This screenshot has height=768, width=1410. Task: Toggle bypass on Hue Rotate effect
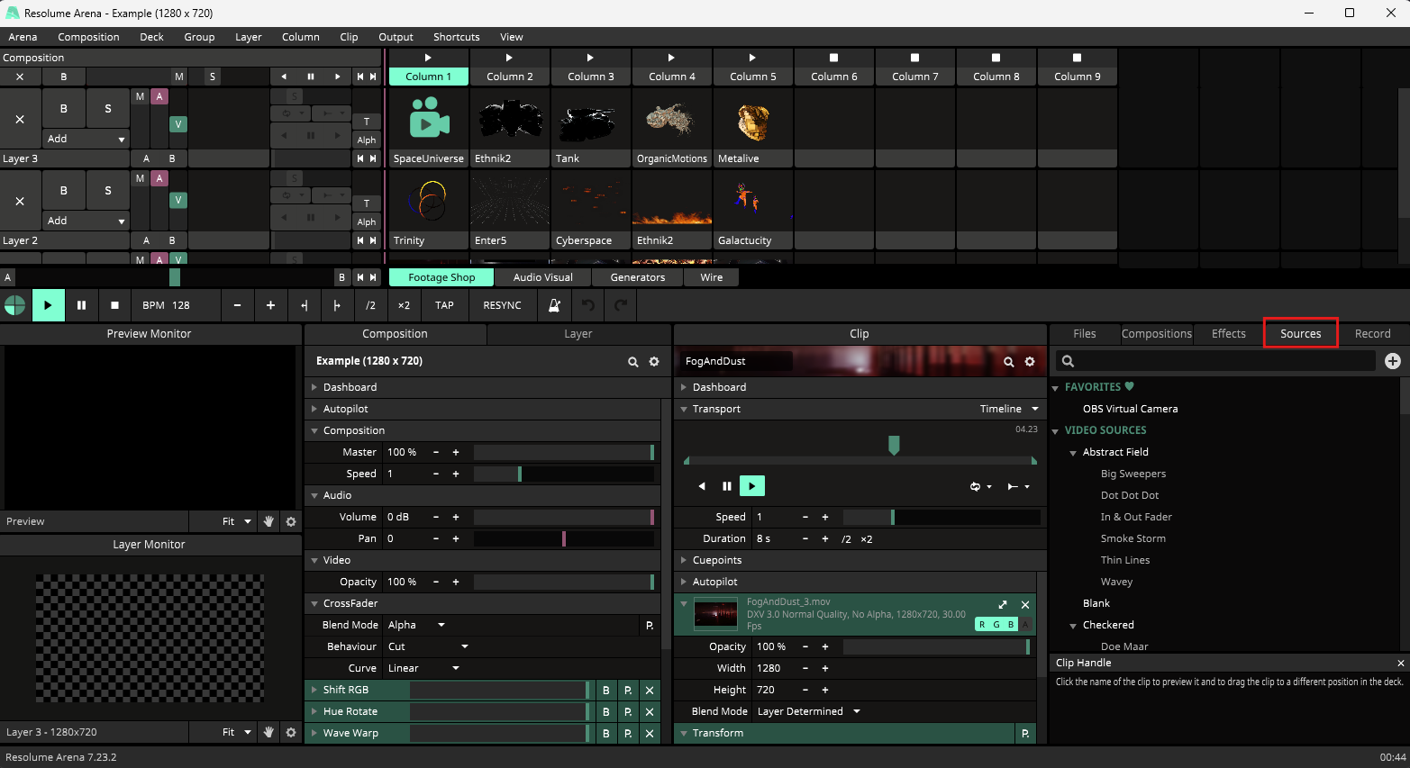tap(606, 711)
